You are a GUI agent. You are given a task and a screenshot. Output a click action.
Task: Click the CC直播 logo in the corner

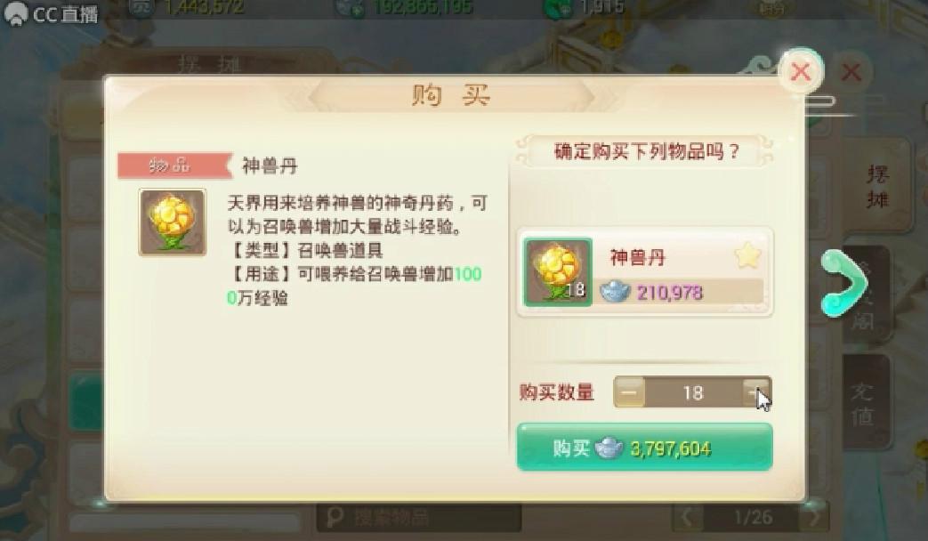(x=51, y=13)
